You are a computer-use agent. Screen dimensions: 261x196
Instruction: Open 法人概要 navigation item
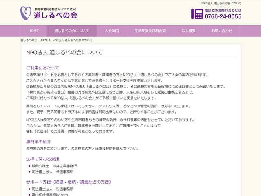pos(188,31)
